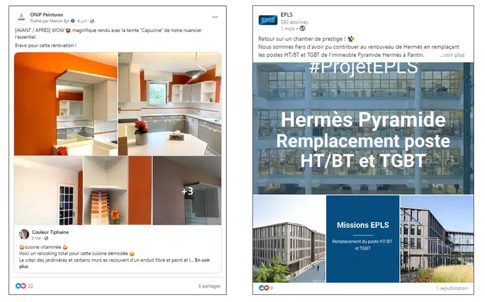Click the globe visibility icon beside 1 mois
Screen dimensions: 485x302
[x=303, y=28]
